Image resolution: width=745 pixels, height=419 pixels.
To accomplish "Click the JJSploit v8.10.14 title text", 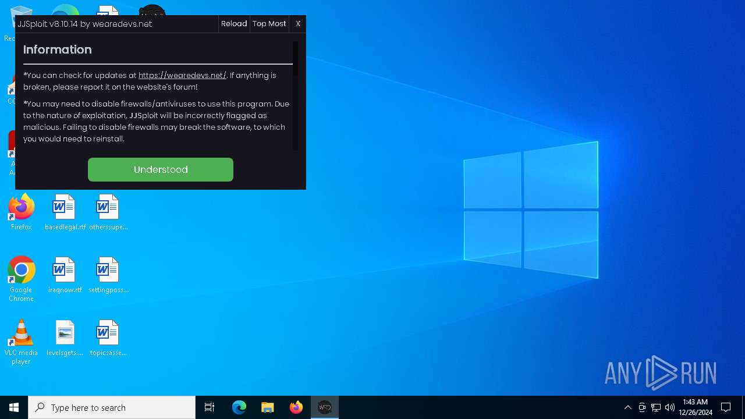I will coord(85,24).
